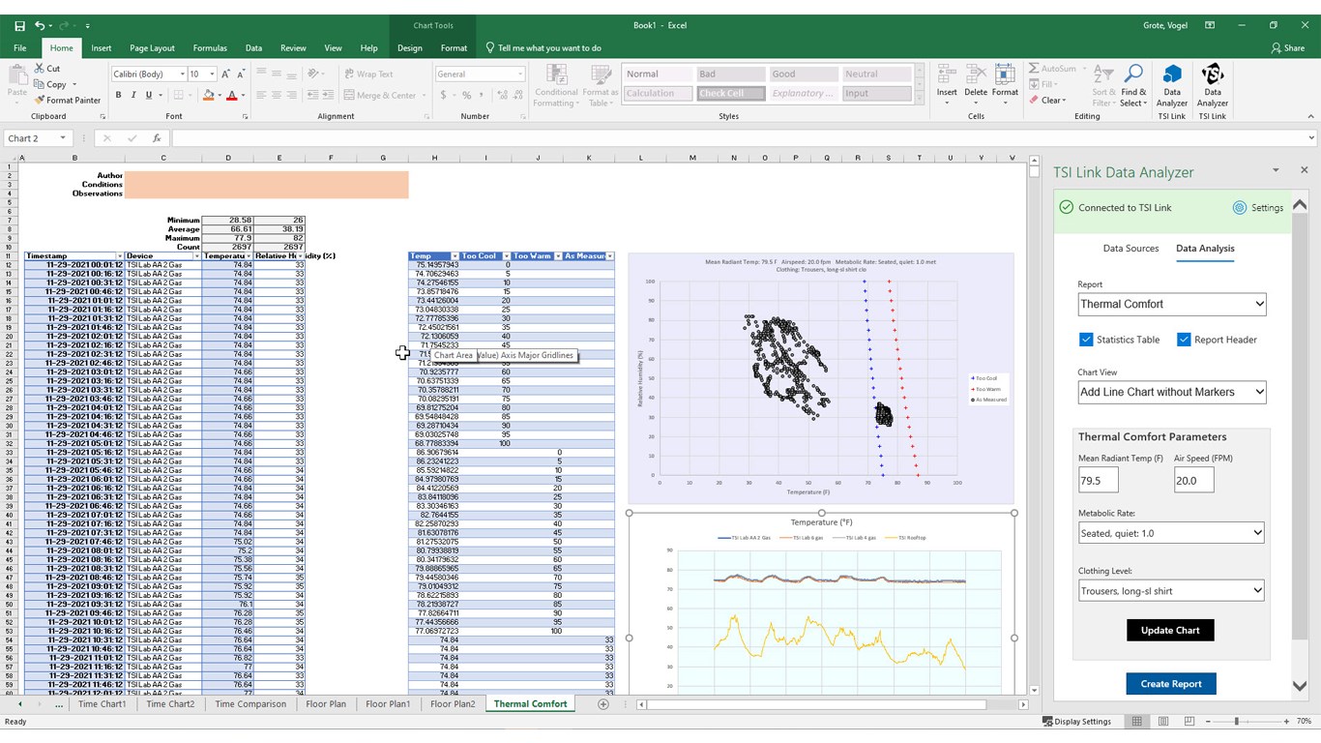Open Find & Select menu
Image resolution: width=1321 pixels, height=743 pixels.
pos(1133,87)
